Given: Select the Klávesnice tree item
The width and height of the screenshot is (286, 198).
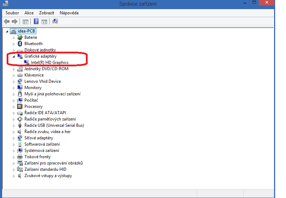Looking at the screenshot, I should point(34,75).
